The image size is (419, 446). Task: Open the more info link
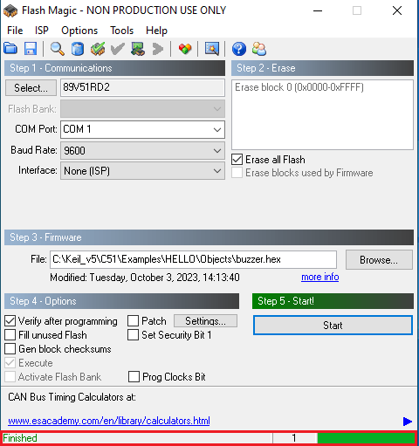pos(320,277)
